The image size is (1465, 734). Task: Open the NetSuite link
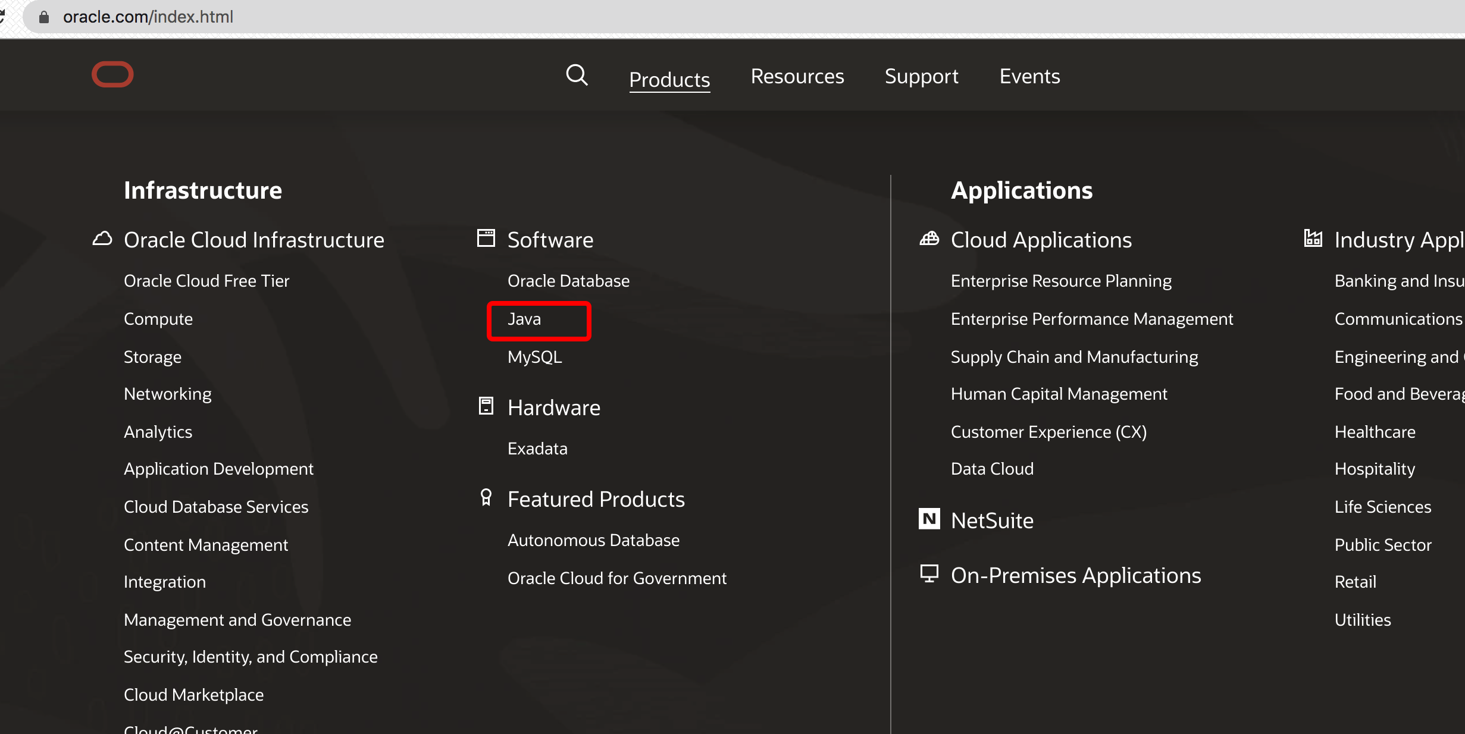pos(992,520)
